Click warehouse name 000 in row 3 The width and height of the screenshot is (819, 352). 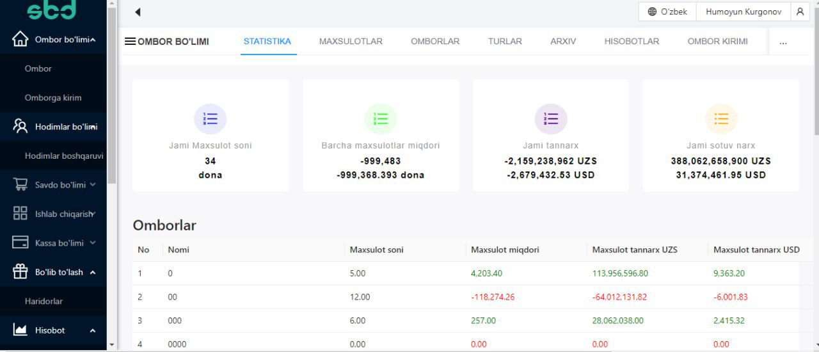click(x=175, y=321)
